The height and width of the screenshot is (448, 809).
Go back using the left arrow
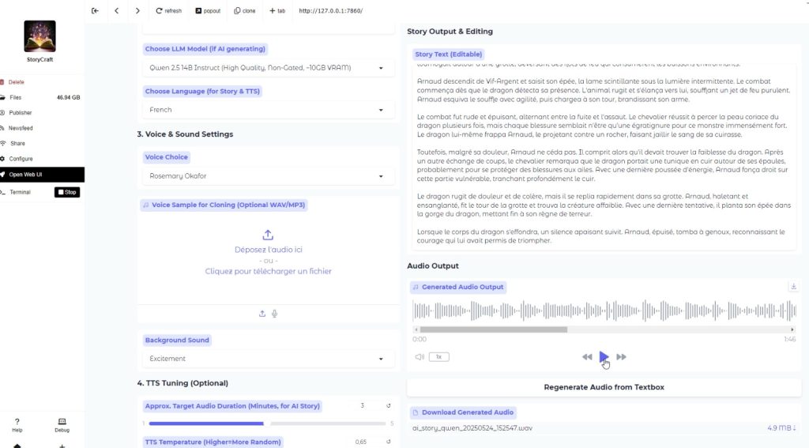tap(117, 11)
